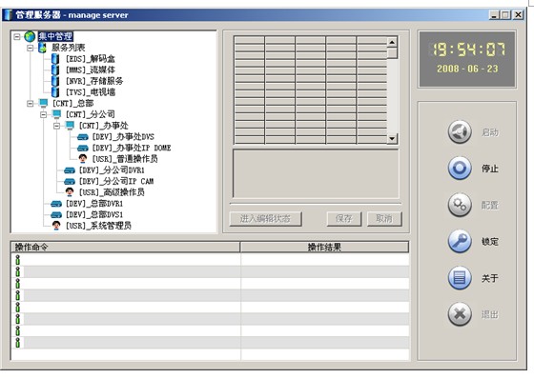This screenshot has height=379, width=534.
Task: Select the 服务列表 tree label
Action: point(68,48)
